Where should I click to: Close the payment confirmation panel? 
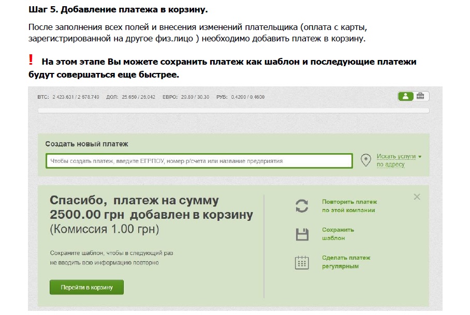coord(417,197)
